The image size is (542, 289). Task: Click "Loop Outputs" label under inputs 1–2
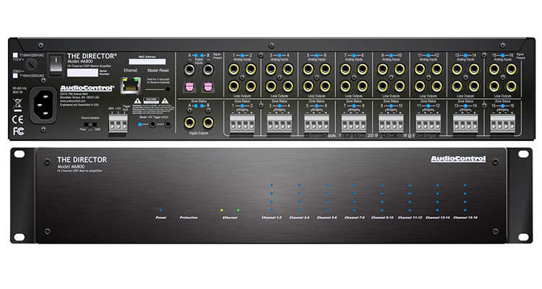[x=242, y=96]
